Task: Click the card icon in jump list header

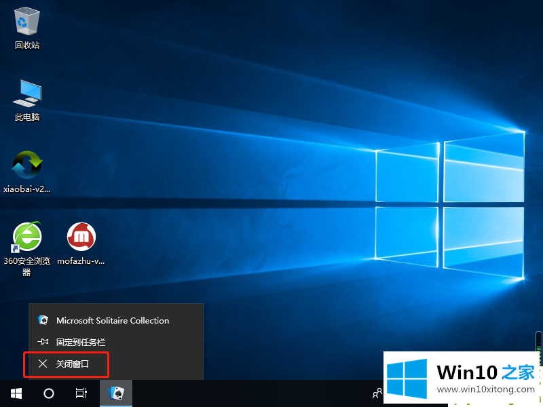Action: (43, 320)
